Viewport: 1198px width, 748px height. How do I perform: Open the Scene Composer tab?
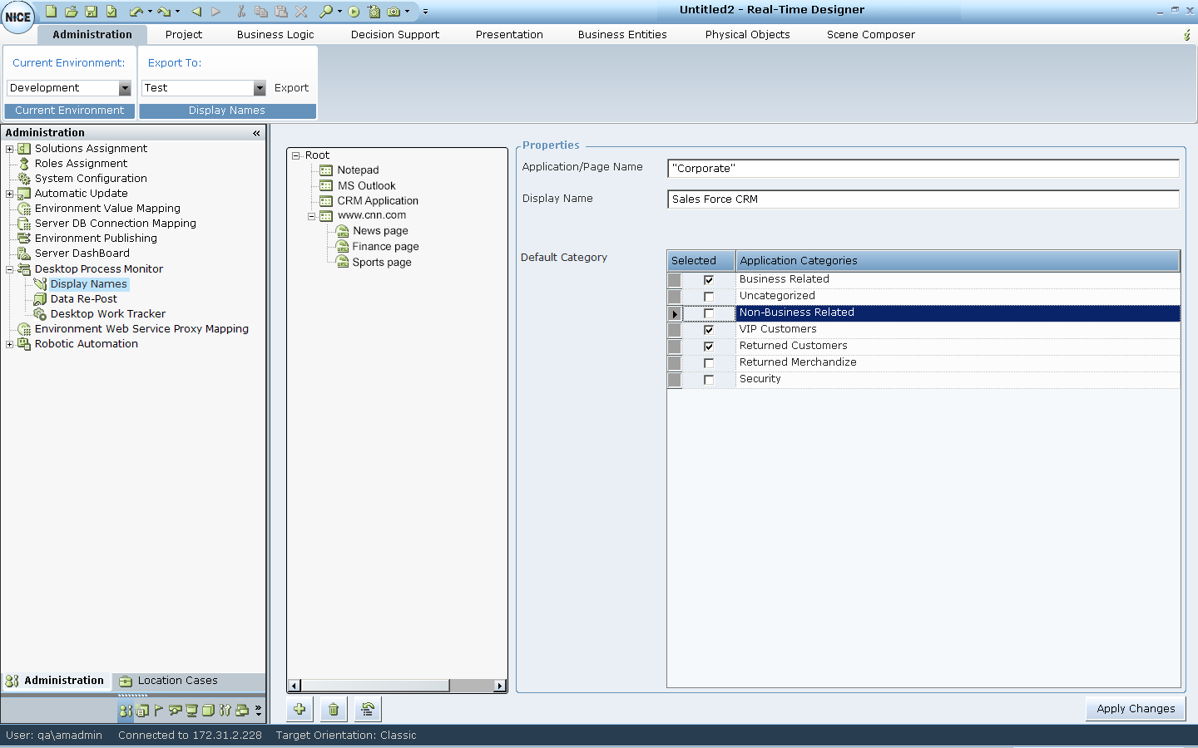tap(870, 35)
